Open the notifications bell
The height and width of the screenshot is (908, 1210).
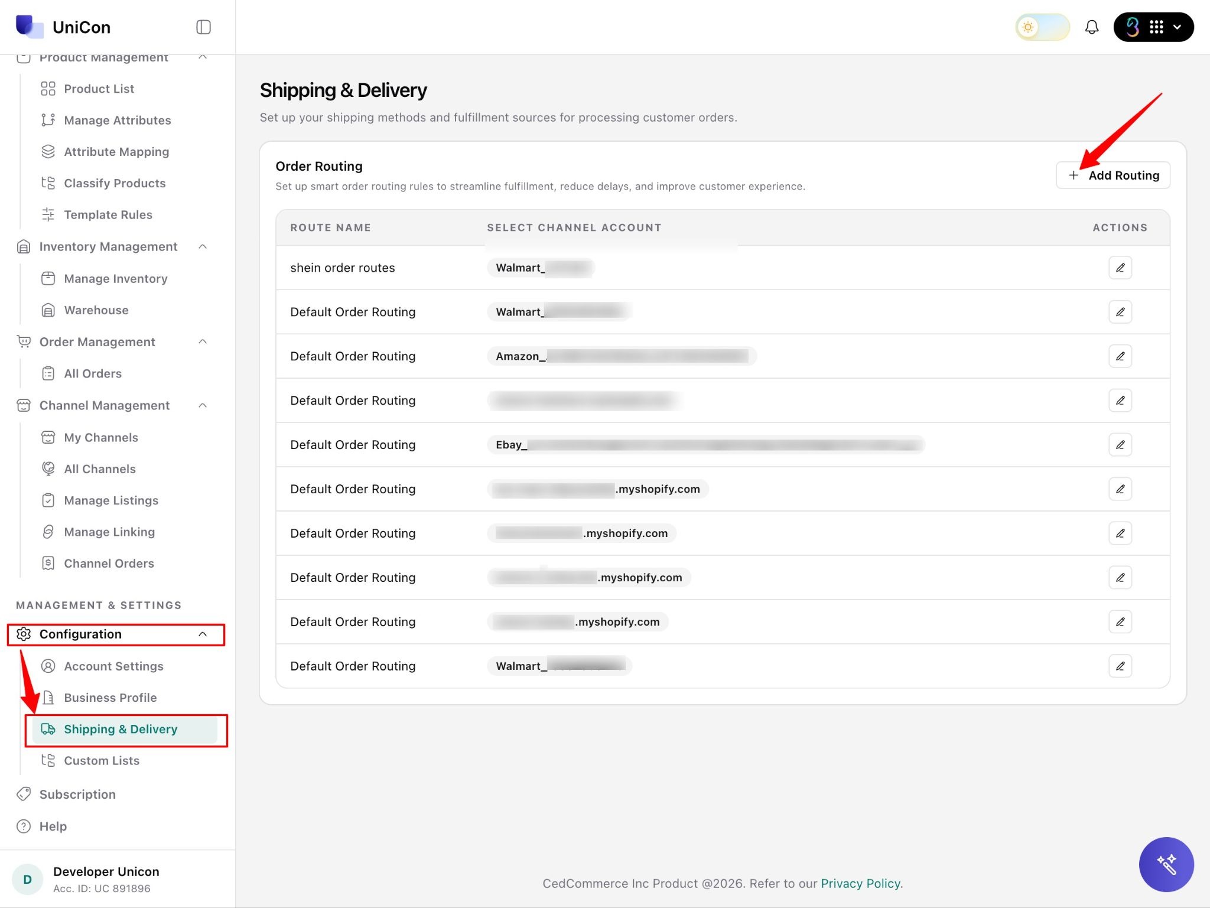click(1091, 27)
